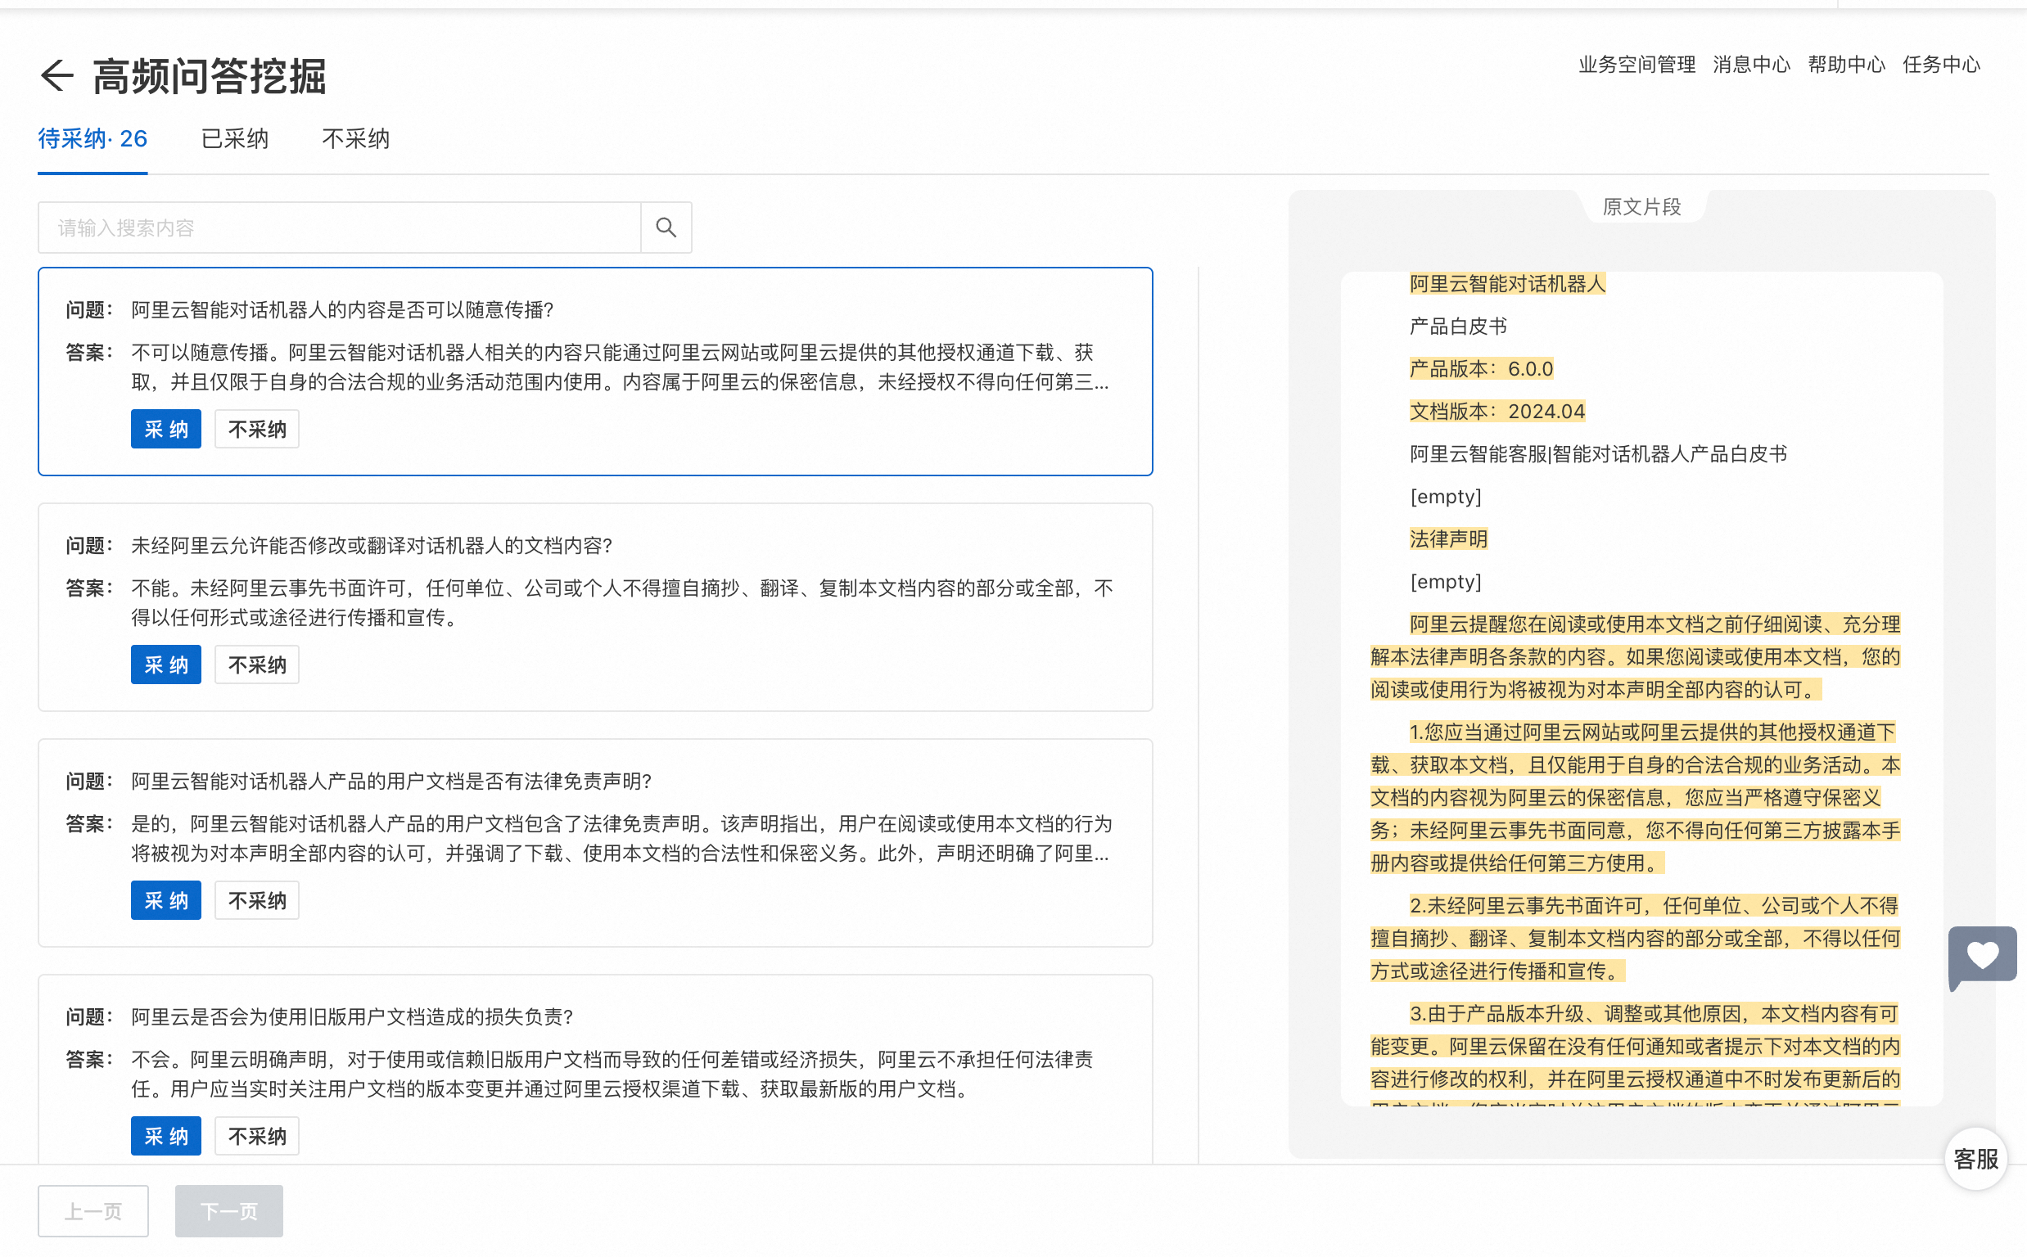Open the heart feedback chat bubble
2027x1257 pixels.
tap(1981, 955)
